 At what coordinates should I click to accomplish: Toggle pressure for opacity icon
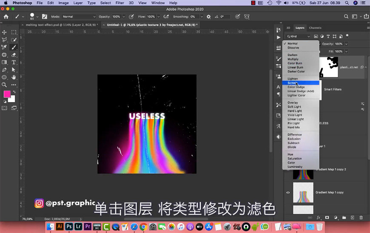tap(131, 17)
